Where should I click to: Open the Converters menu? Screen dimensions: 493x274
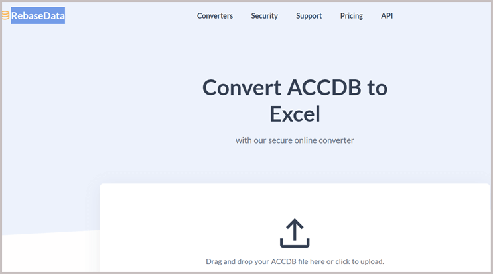215,16
